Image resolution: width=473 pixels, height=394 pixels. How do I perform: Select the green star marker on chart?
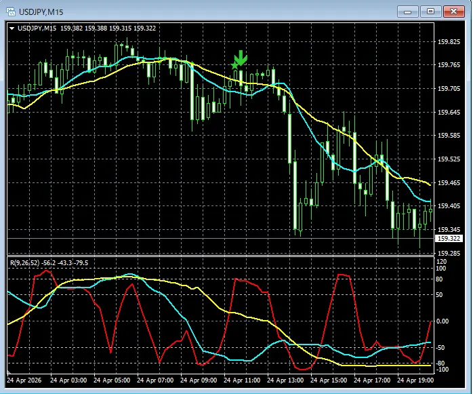click(234, 66)
